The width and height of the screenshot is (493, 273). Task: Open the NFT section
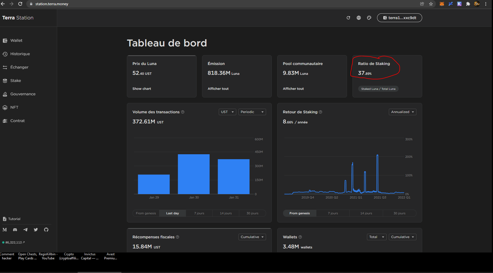[x=10, y=107]
